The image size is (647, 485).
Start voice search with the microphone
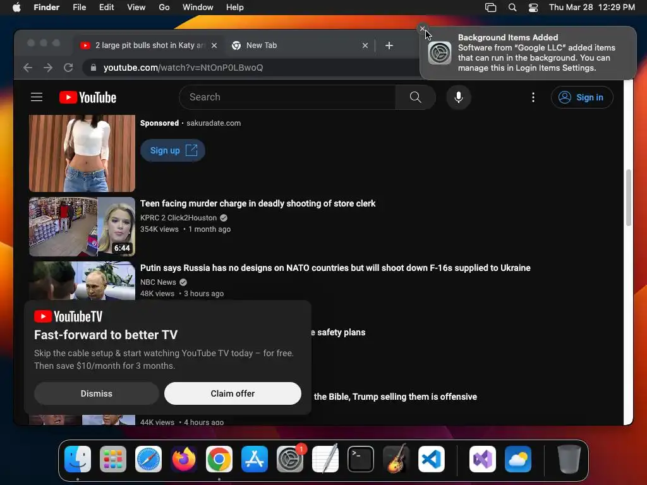tap(459, 97)
